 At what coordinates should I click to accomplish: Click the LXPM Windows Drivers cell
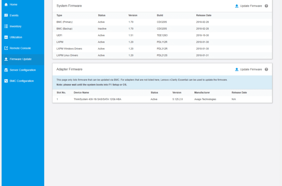(69, 49)
